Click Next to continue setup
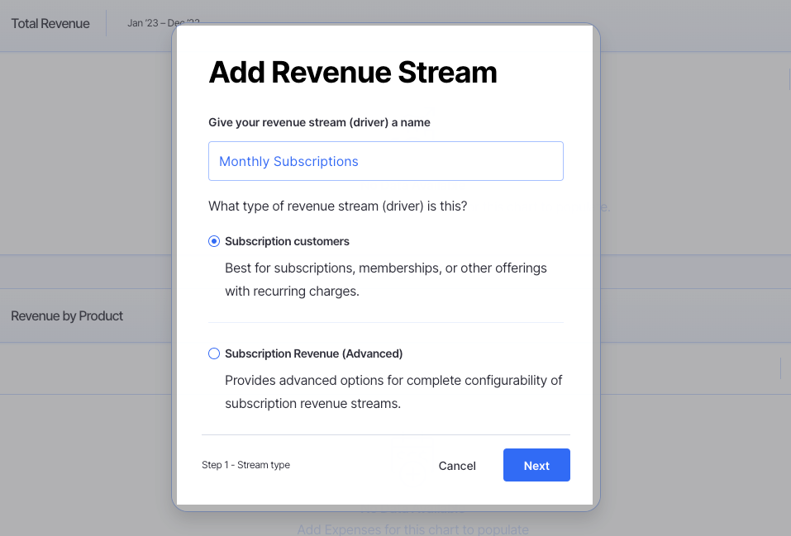The image size is (791, 536). [536, 465]
